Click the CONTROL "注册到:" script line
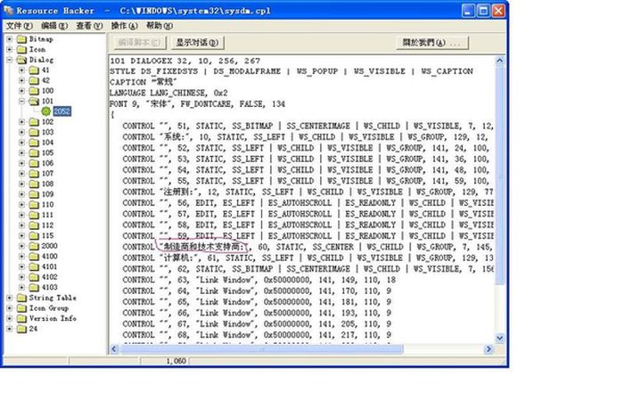The height and width of the screenshot is (401, 624). point(308,192)
